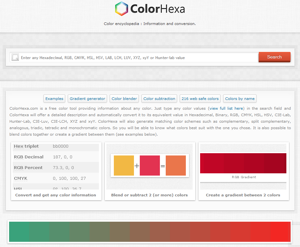Open the color picker dropdown in search box

(x=15, y=57)
